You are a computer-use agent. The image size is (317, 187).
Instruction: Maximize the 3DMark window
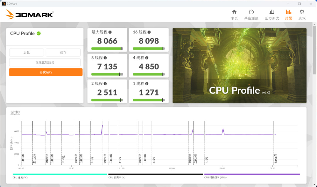(299, 4)
